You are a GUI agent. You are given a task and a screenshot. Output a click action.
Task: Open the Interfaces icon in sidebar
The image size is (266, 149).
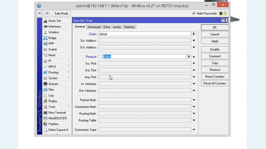[45, 26]
